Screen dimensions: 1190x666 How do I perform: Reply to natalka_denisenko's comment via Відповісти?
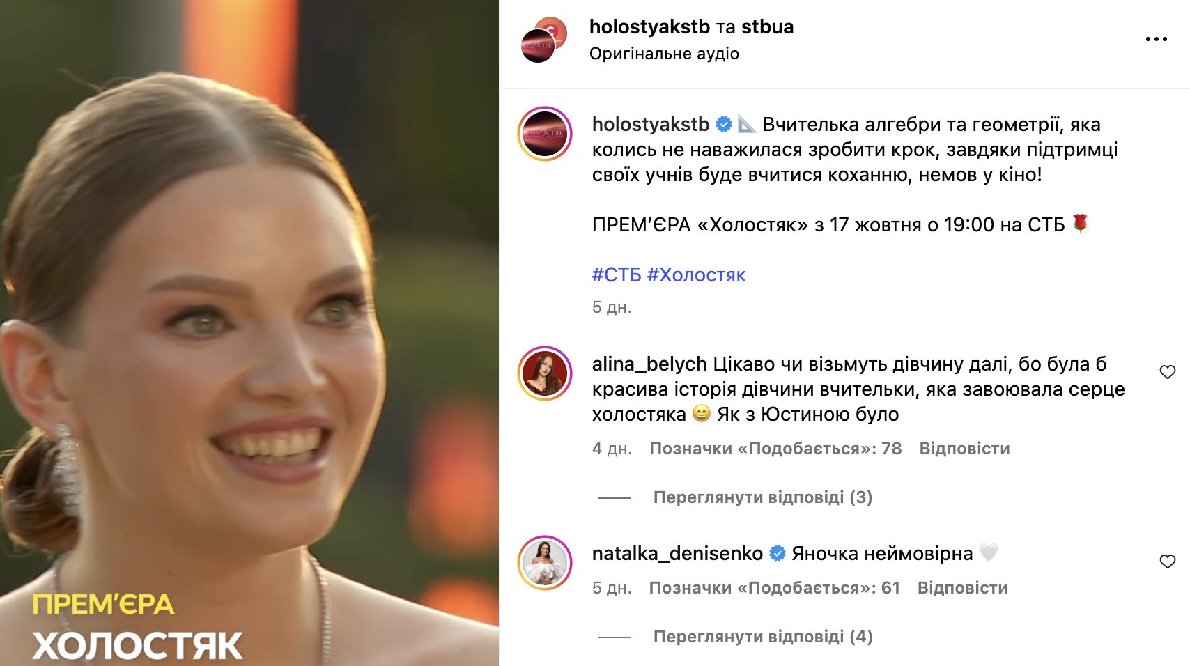[x=962, y=588]
